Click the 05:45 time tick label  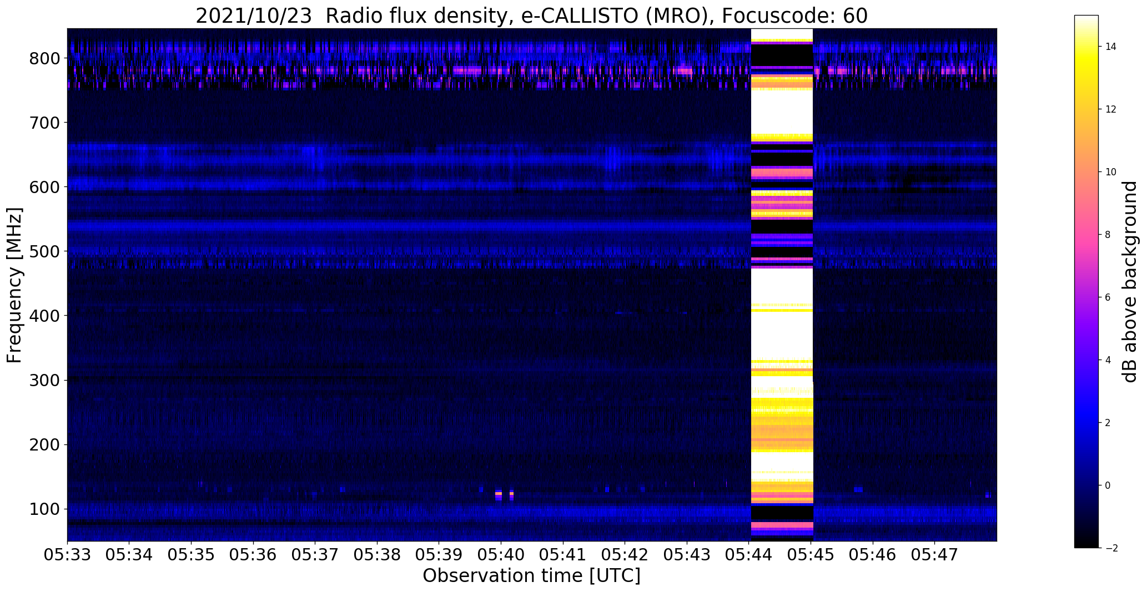(x=811, y=555)
